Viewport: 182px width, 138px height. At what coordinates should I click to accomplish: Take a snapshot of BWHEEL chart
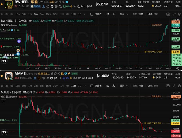click(168, 14)
